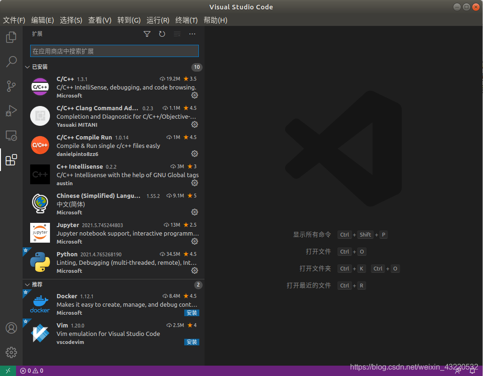Open manage gear for C++ Intellisense

(x=195, y=183)
